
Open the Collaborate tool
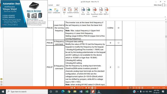pos(56,11)
